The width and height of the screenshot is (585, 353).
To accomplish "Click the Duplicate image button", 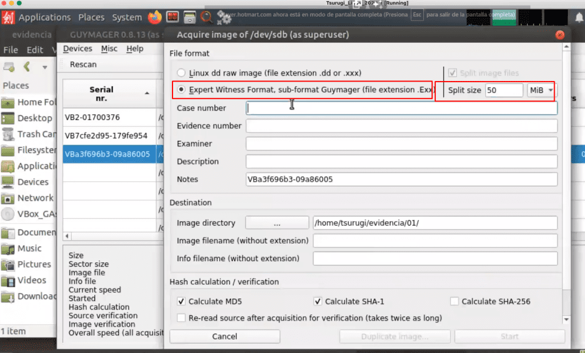I will 395,336.
